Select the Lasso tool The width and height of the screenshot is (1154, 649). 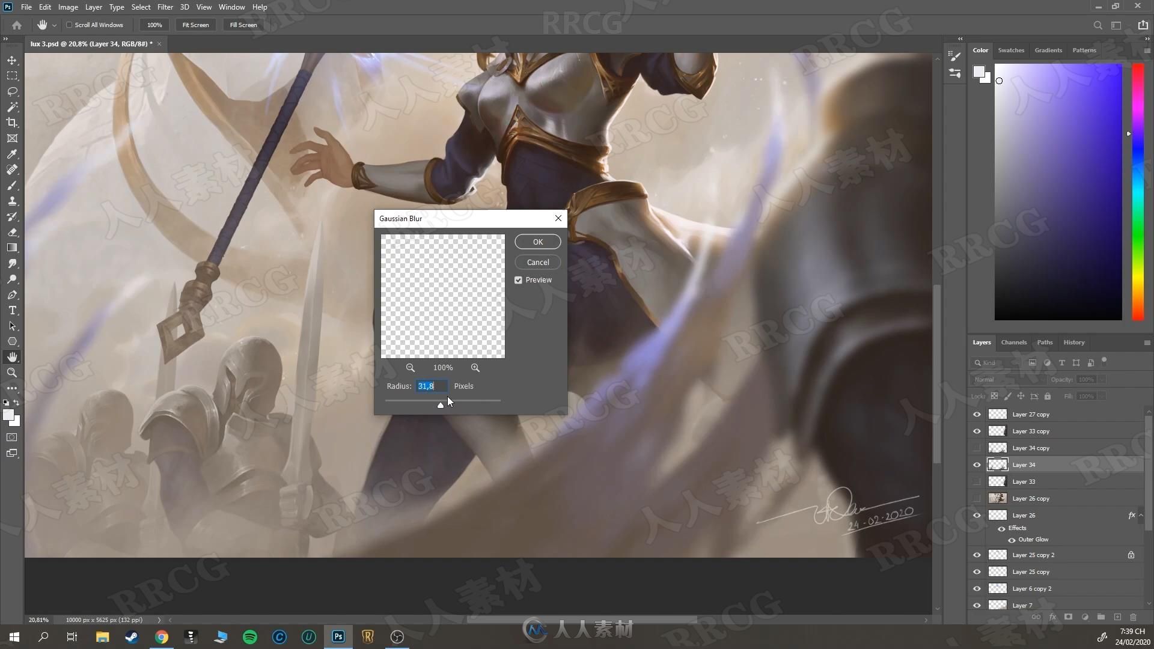click(x=12, y=91)
